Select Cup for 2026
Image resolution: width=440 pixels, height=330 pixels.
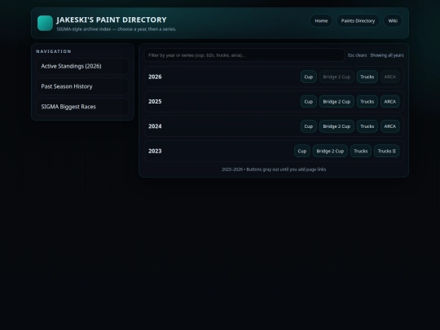[308, 77]
